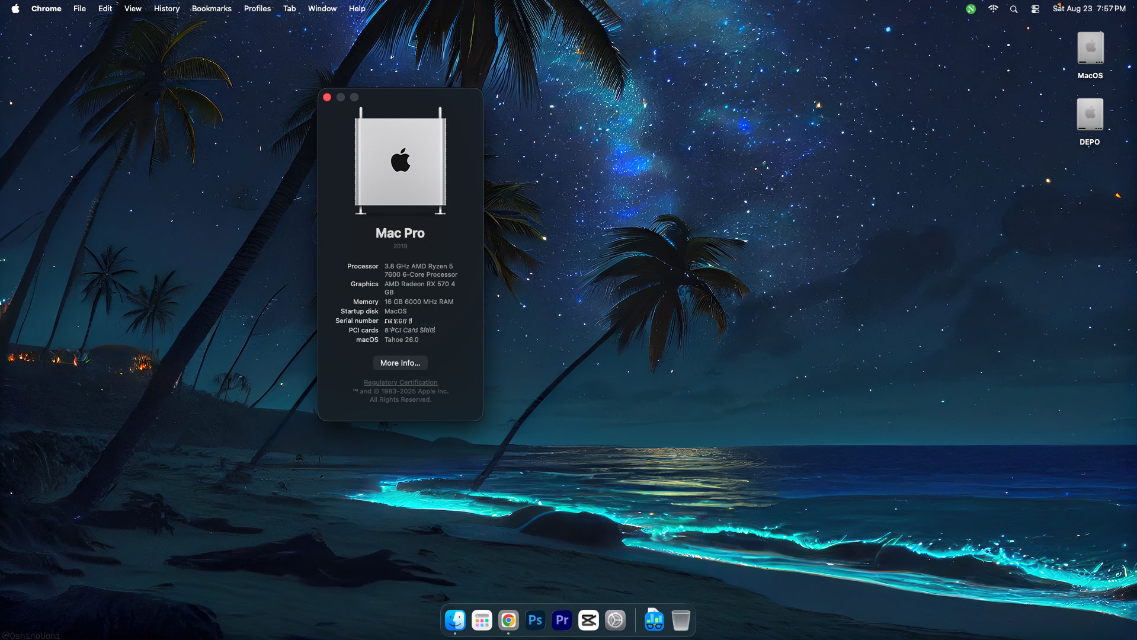Open the Regulatory Certification link
The image size is (1137, 640).
tap(401, 382)
